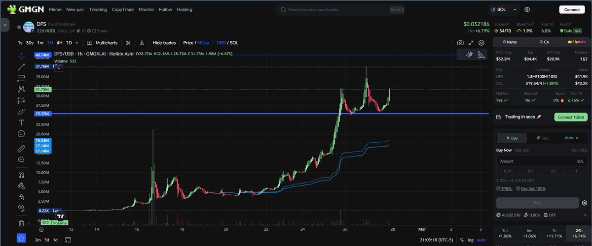Toggle hide all drawings eye icon
This screenshot has width=592, height=246.
[21, 208]
